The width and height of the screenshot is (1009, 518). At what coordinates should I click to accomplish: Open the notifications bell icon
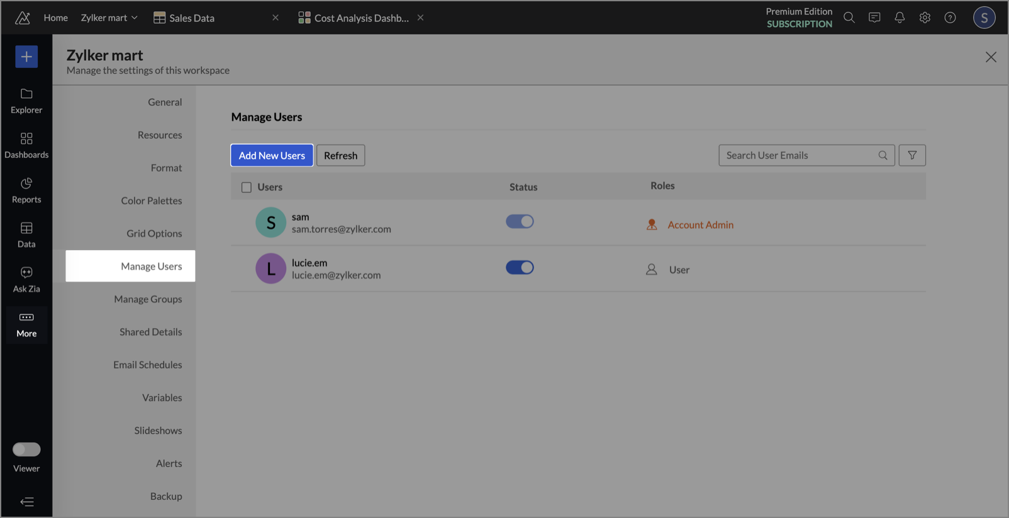click(x=900, y=18)
